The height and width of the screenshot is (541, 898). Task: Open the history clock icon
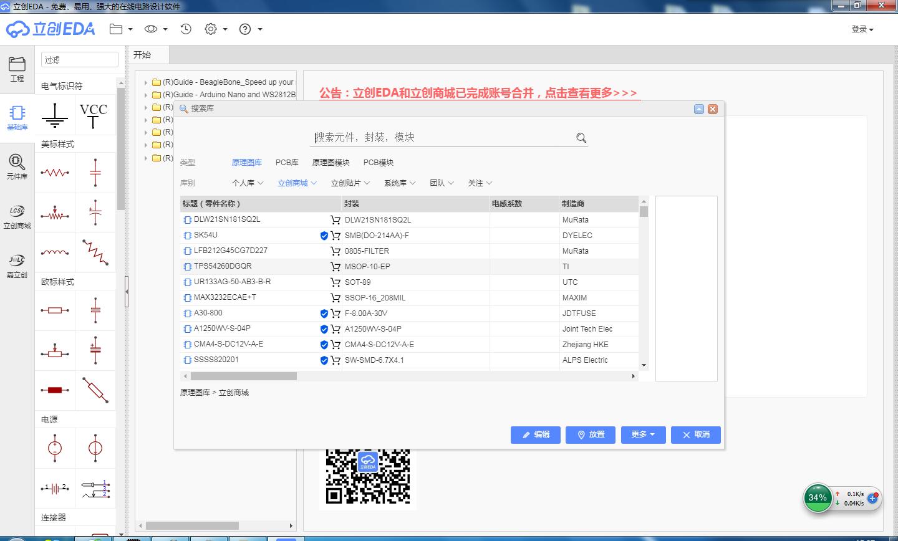pyautogui.click(x=186, y=29)
